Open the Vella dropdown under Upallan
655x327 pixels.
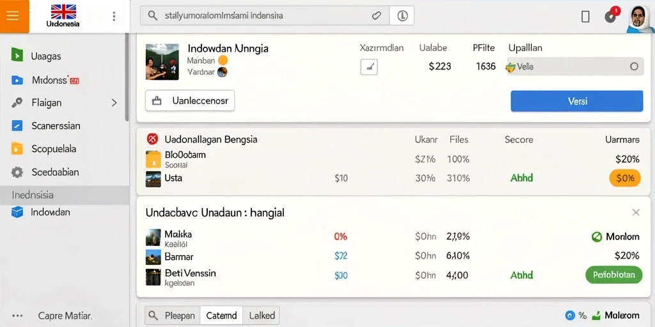point(575,66)
